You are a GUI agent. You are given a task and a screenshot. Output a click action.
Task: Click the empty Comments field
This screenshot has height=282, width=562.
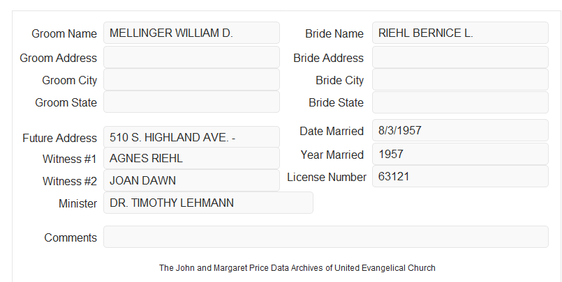click(326, 237)
